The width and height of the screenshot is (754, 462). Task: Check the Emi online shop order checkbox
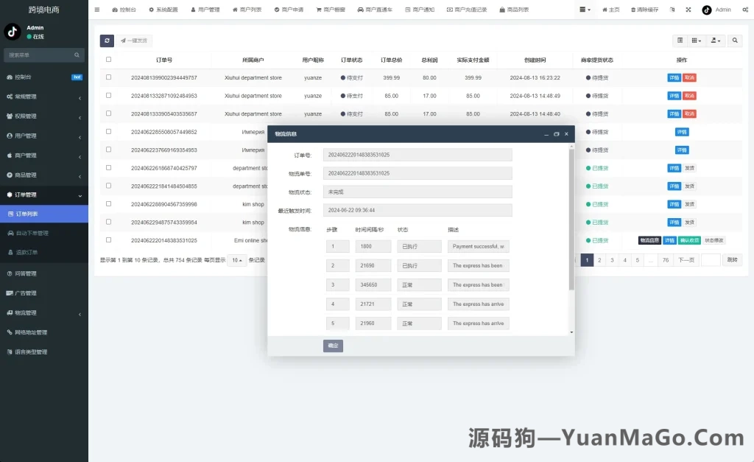[108, 240]
